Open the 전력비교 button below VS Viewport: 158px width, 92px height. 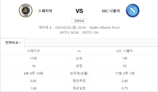79,21
